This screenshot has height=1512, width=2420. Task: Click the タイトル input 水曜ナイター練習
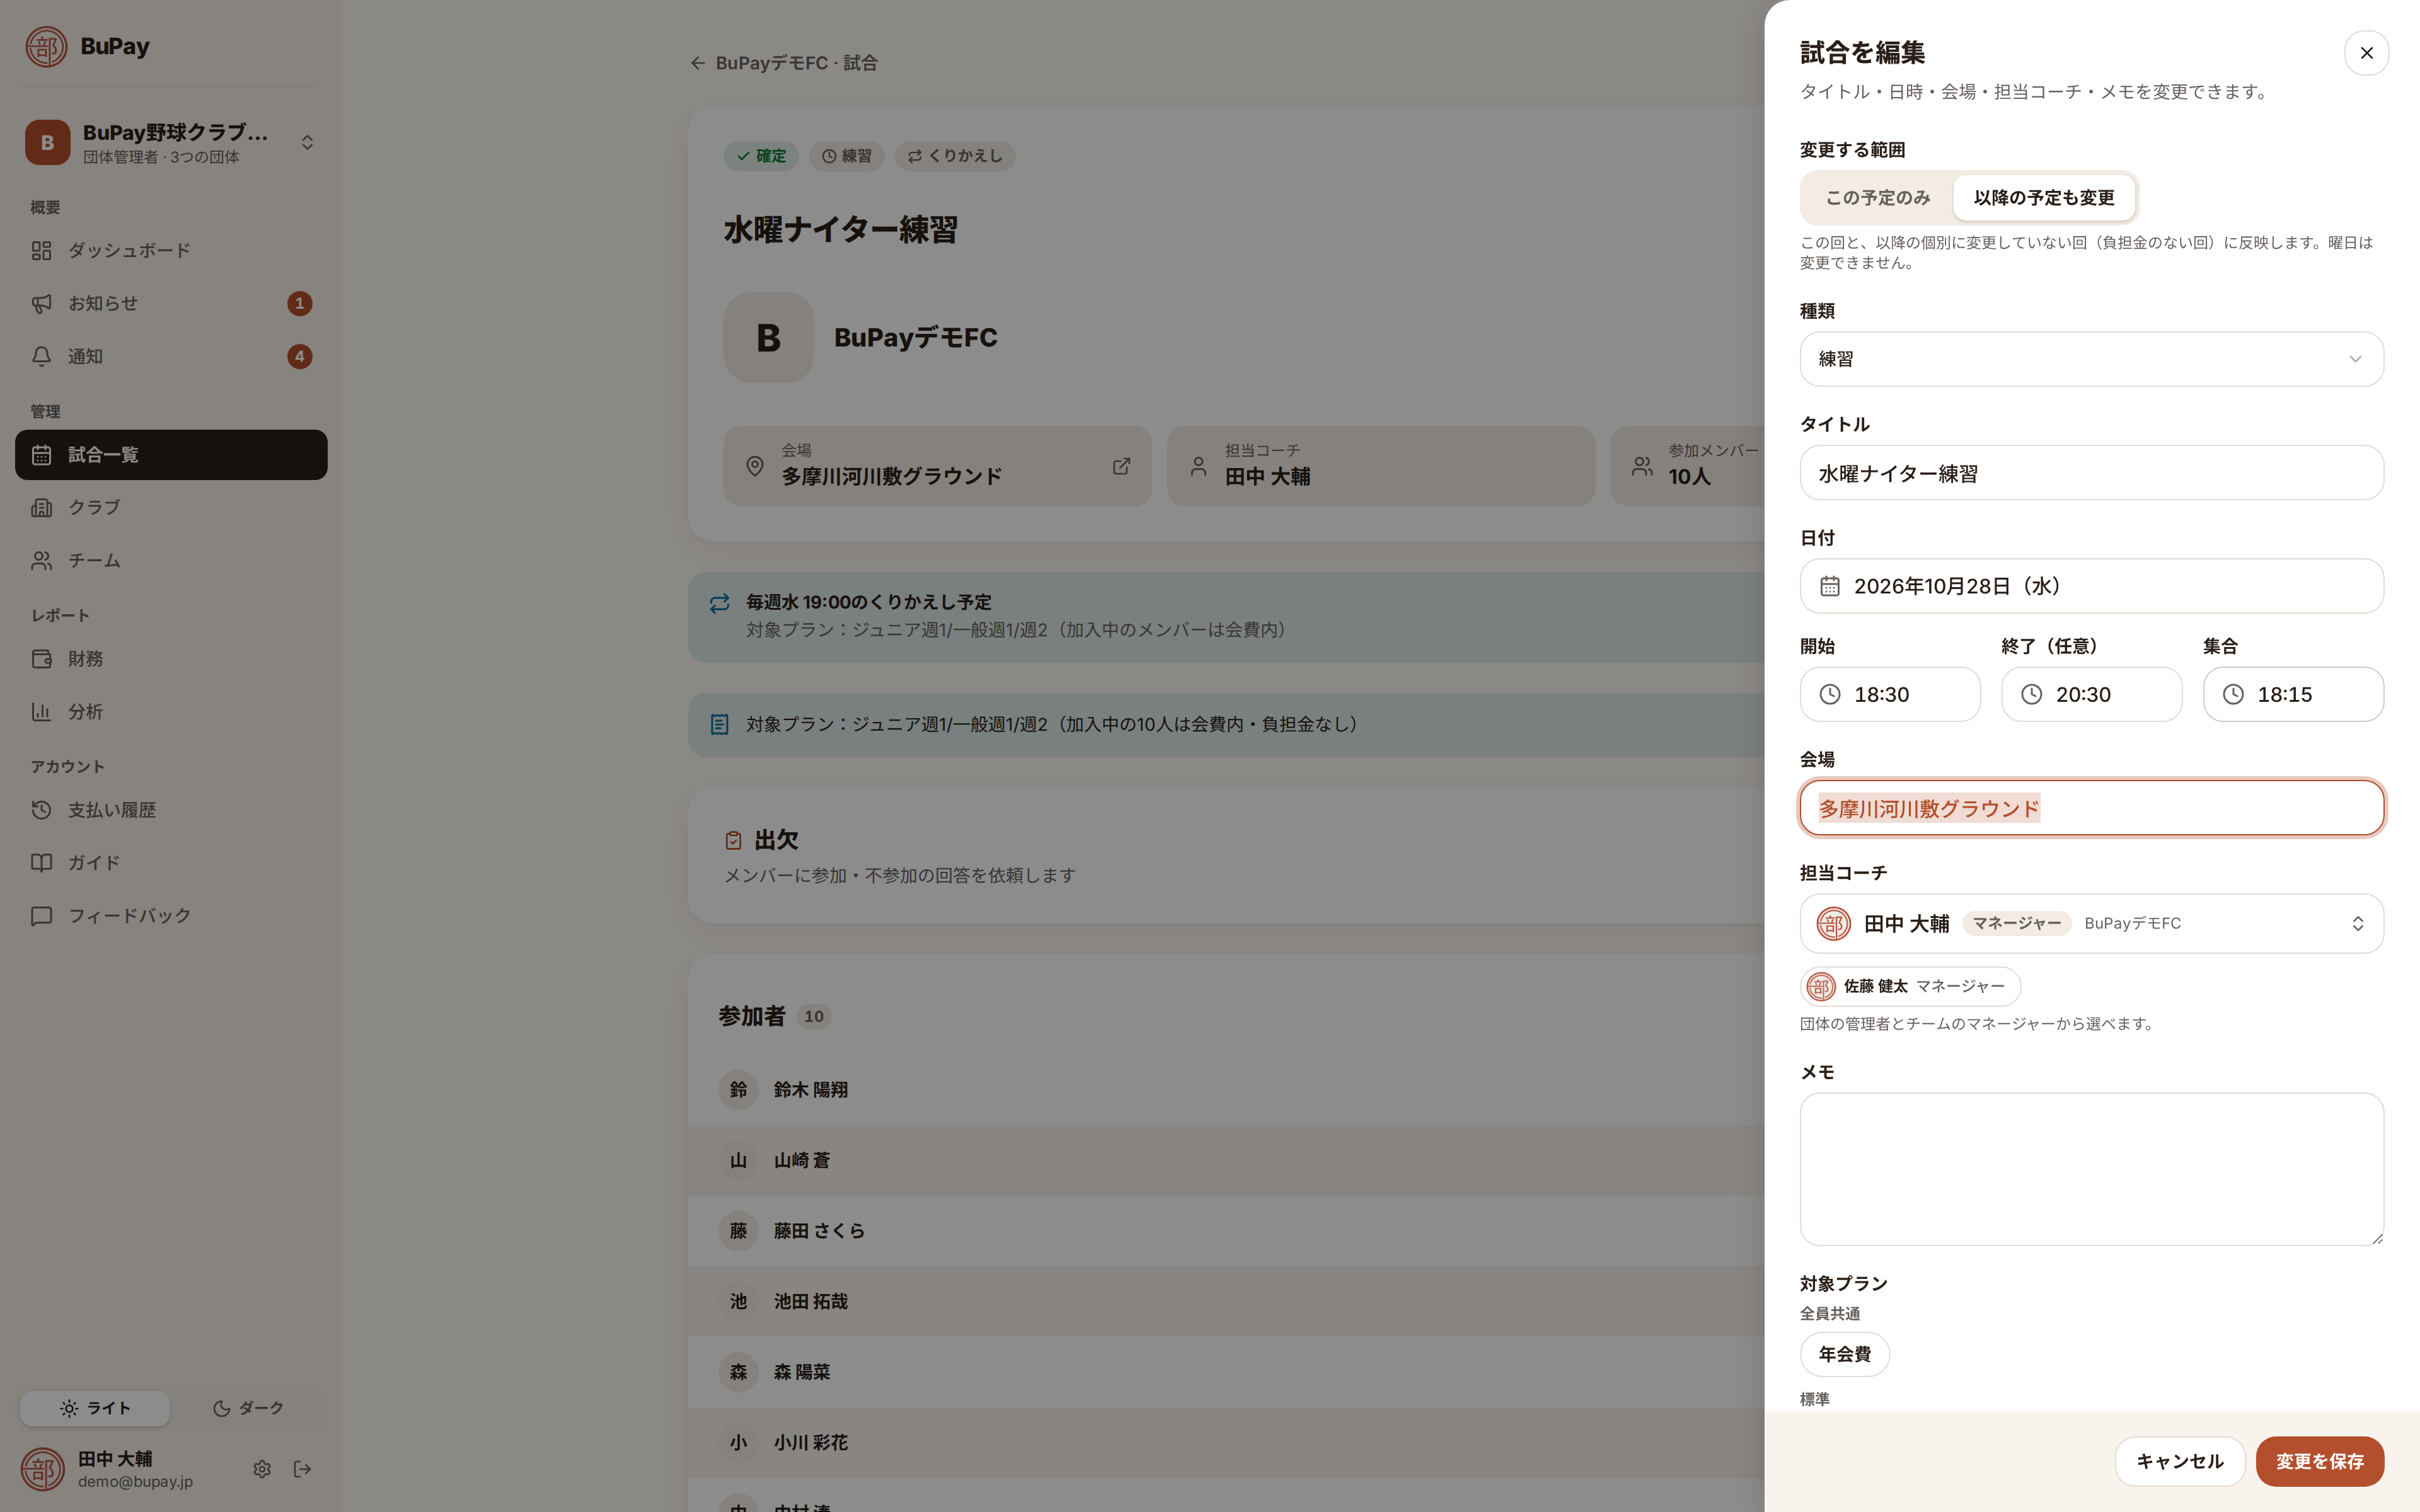click(x=2091, y=473)
